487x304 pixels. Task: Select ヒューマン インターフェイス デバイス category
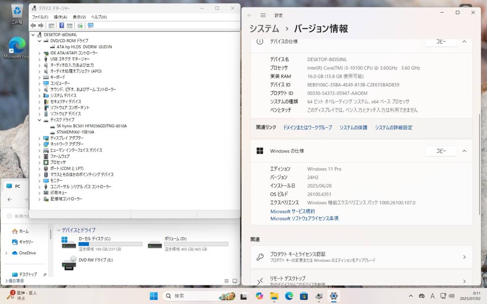[76, 150]
